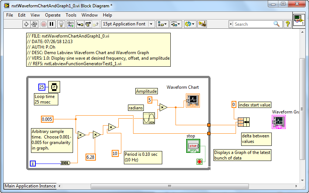Open 15pt Application Font dropdown
309x193 pixels.
pos(128,24)
